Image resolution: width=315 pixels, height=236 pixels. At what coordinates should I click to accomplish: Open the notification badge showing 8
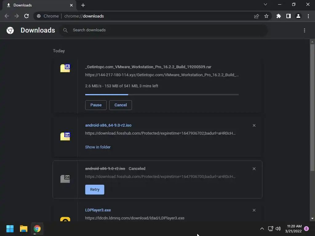click(306, 229)
